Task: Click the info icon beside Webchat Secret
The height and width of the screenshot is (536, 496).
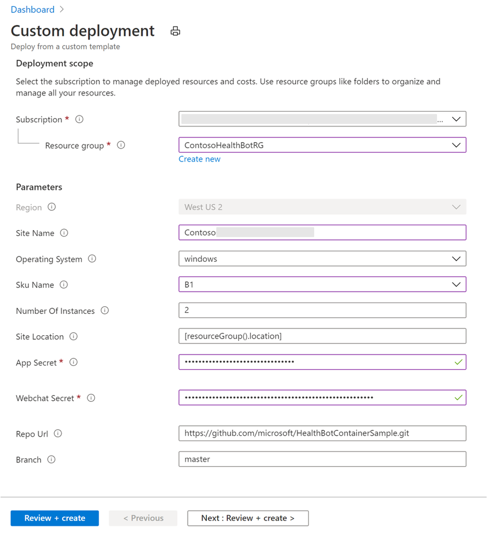Action: pyautogui.click(x=91, y=398)
